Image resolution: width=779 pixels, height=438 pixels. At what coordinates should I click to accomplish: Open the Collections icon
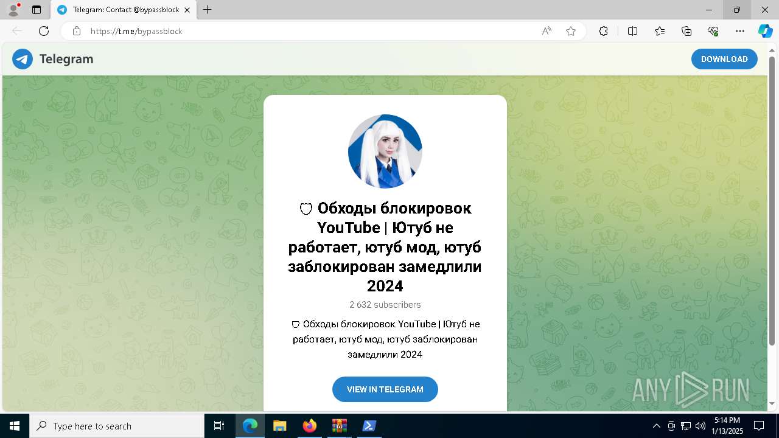click(x=686, y=31)
